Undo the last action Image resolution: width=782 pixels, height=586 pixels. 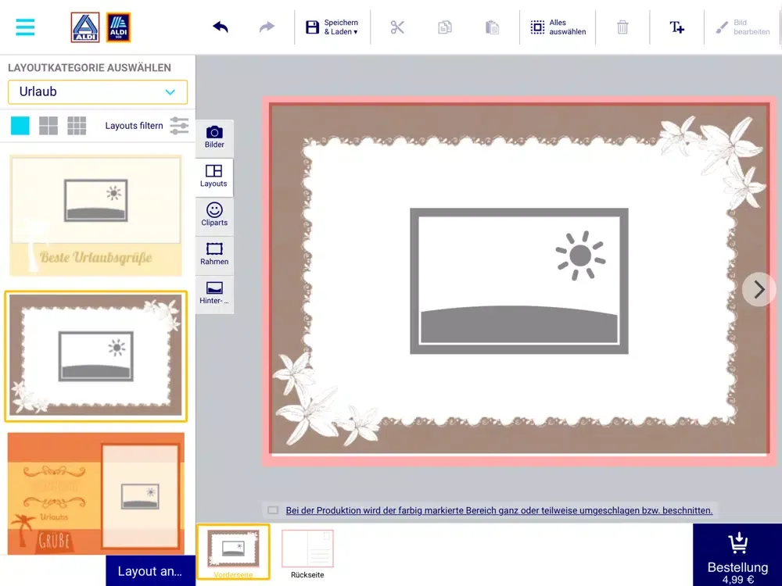(220, 27)
